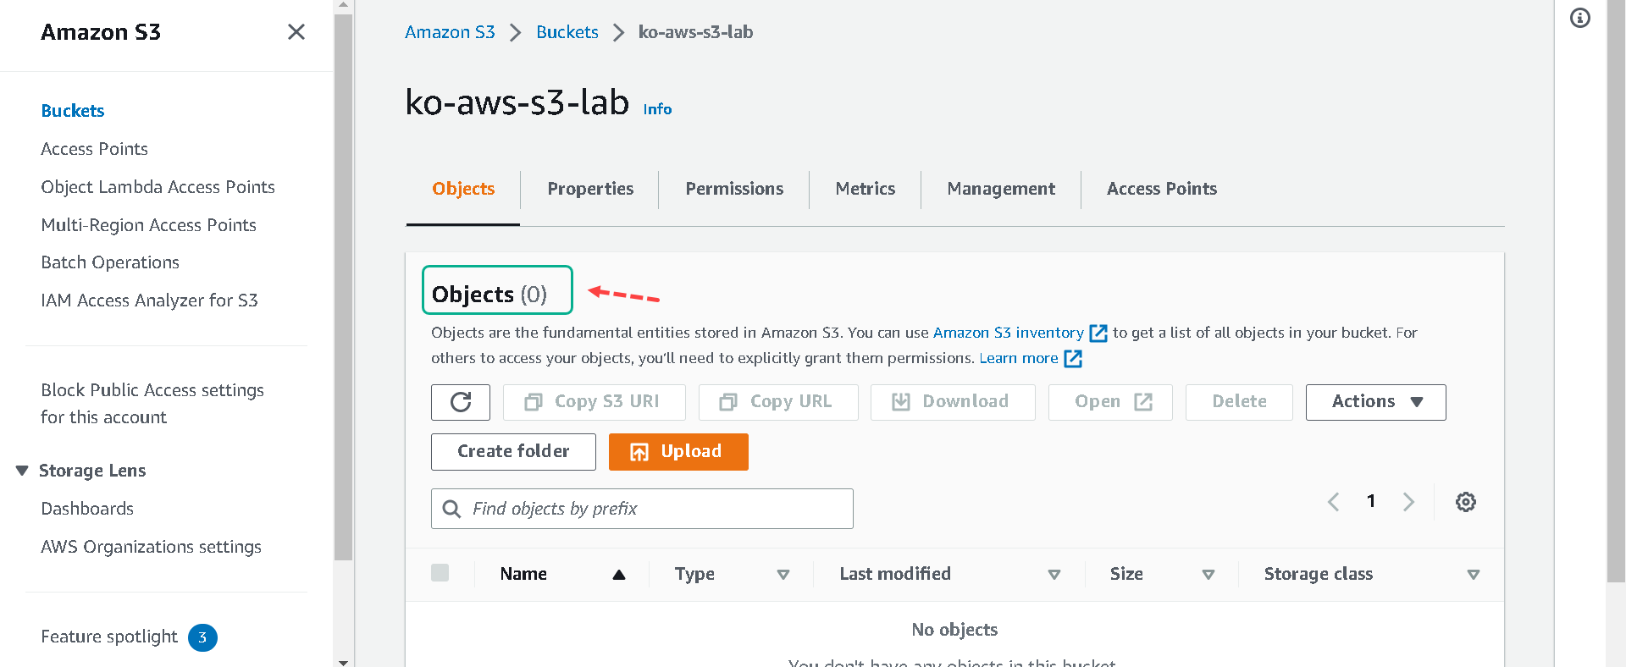This screenshot has height=667, width=1626.
Task: Collapse the Storage Lens section
Action: [x=22, y=471]
